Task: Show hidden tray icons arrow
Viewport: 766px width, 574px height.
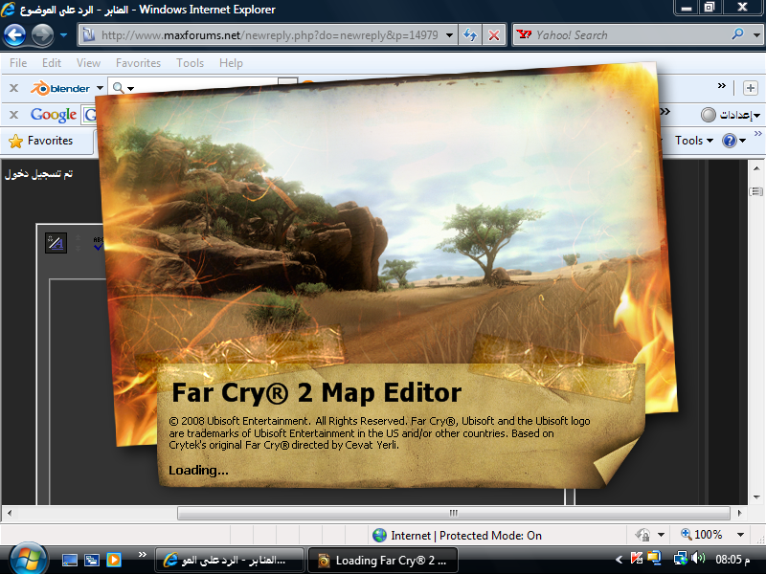Action: pos(620,560)
